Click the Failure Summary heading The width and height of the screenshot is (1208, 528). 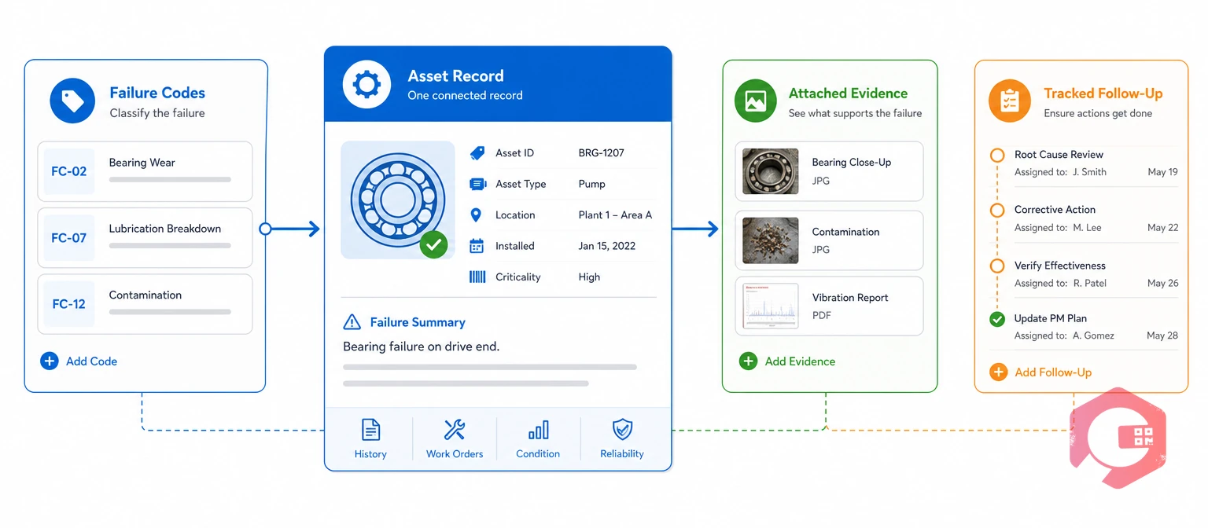click(x=418, y=322)
